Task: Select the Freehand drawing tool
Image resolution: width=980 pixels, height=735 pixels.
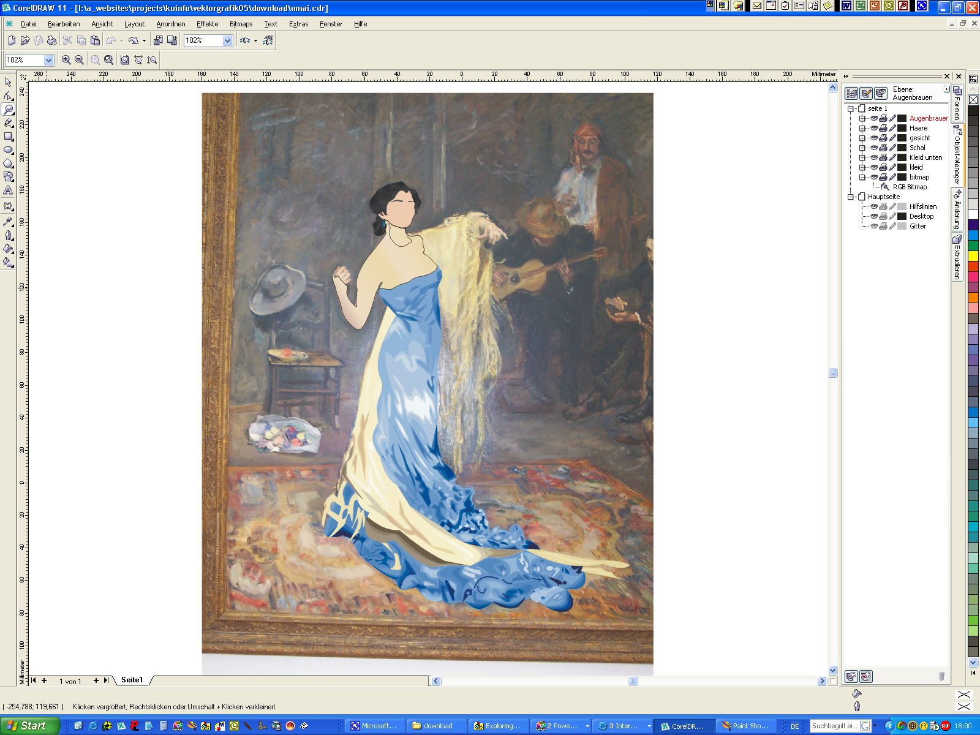Action: pos(8,123)
